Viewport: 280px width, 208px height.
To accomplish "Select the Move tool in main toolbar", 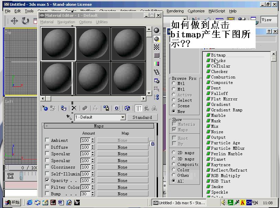I will (x=14, y=21).
